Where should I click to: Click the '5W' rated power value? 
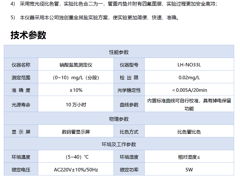[x=189, y=170]
